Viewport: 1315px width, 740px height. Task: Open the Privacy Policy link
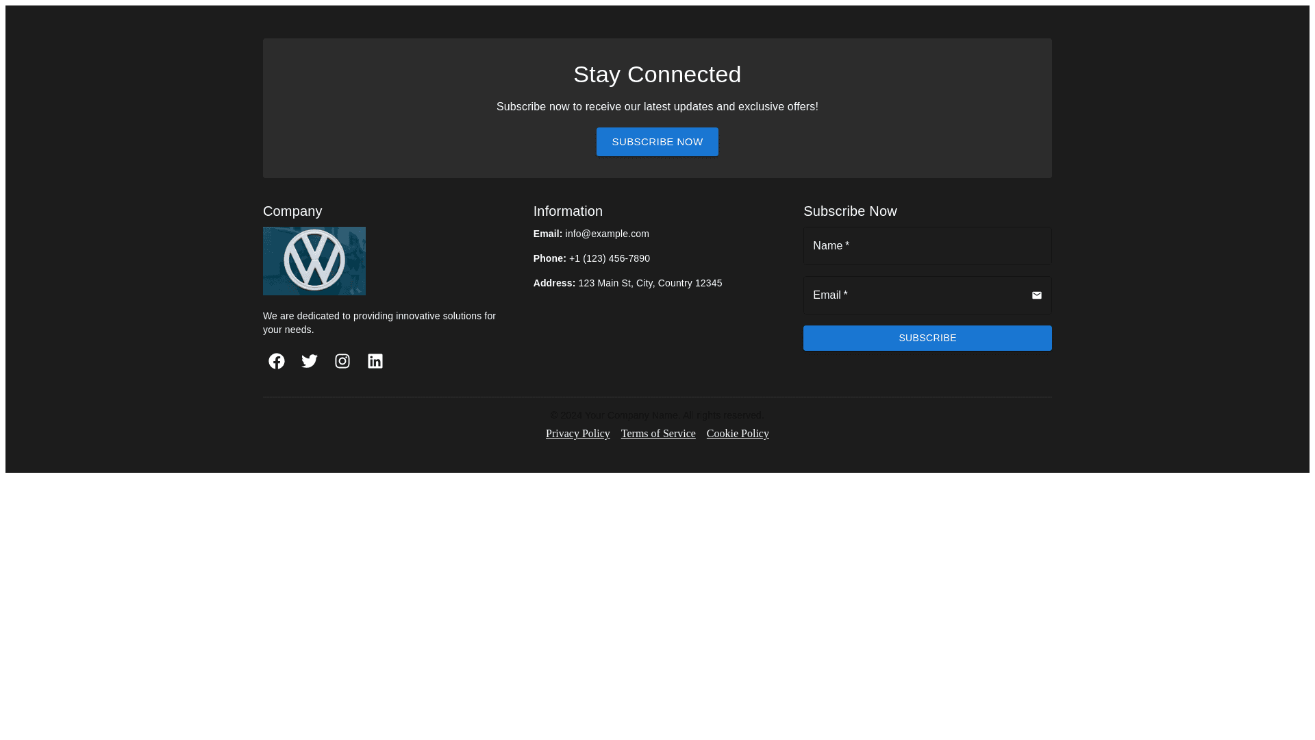pyautogui.click(x=577, y=434)
